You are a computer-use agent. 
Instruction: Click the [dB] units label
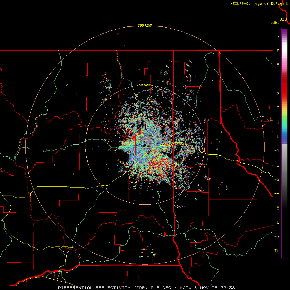pyautogui.click(x=275, y=22)
